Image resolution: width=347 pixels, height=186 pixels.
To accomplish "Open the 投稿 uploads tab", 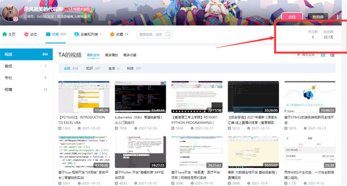I will [x=56, y=34].
